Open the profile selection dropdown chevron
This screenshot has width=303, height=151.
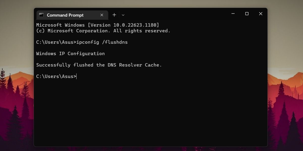click(123, 15)
